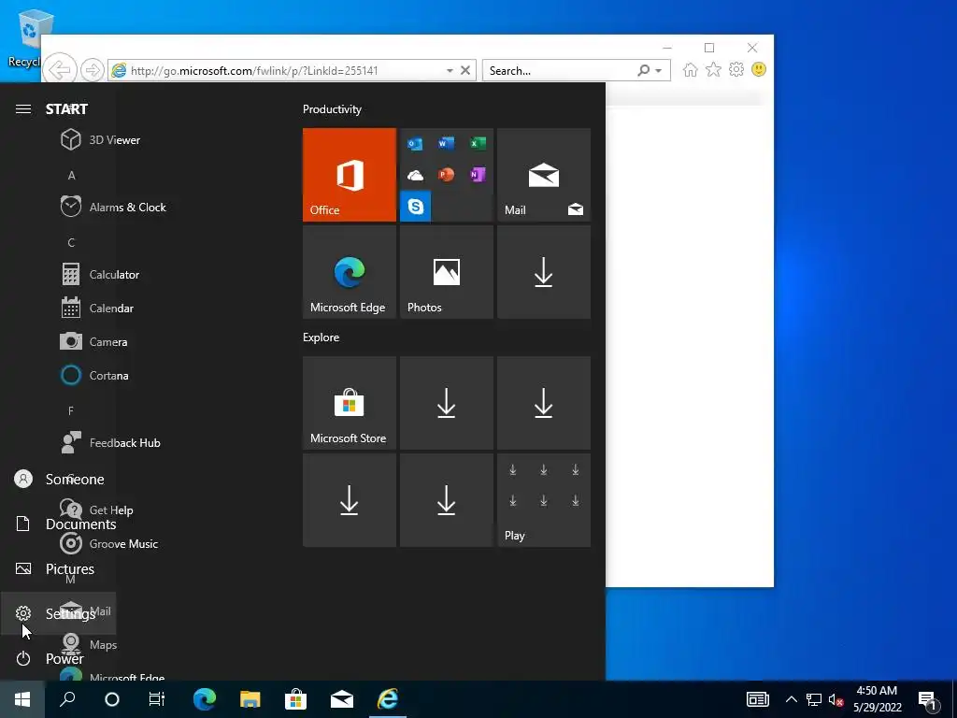This screenshot has height=718, width=957.
Task: Click the Forward arrow in Internet Explorer
Action: click(93, 70)
